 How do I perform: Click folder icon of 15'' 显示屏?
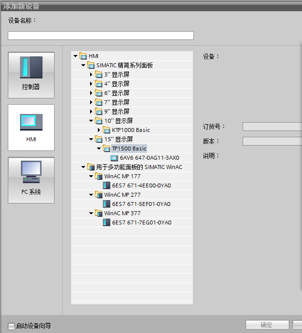pyautogui.click(x=98, y=139)
